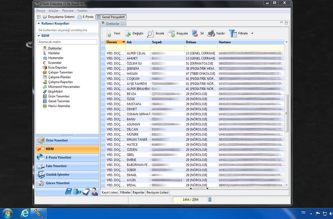
Task: Click the Aranacak metin search field
Action: 67,42
